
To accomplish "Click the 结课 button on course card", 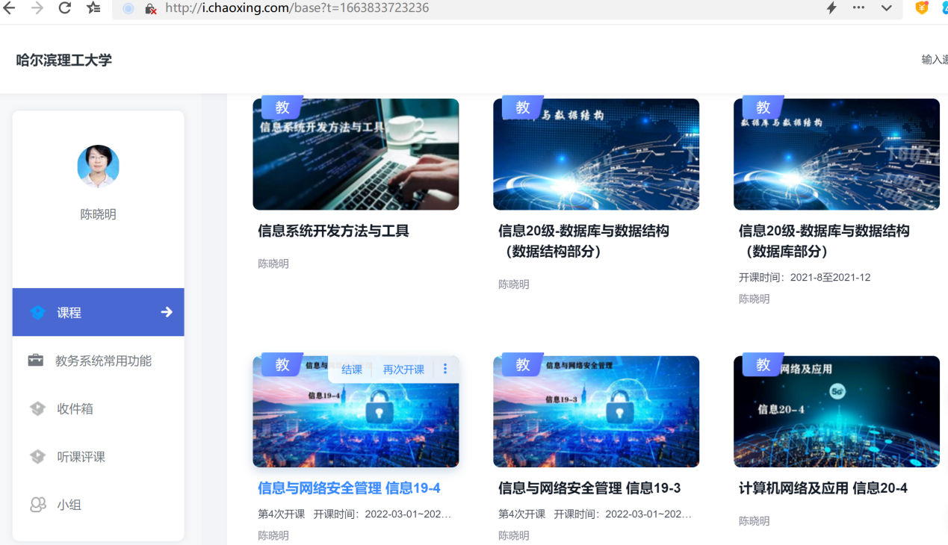I will 352,370.
